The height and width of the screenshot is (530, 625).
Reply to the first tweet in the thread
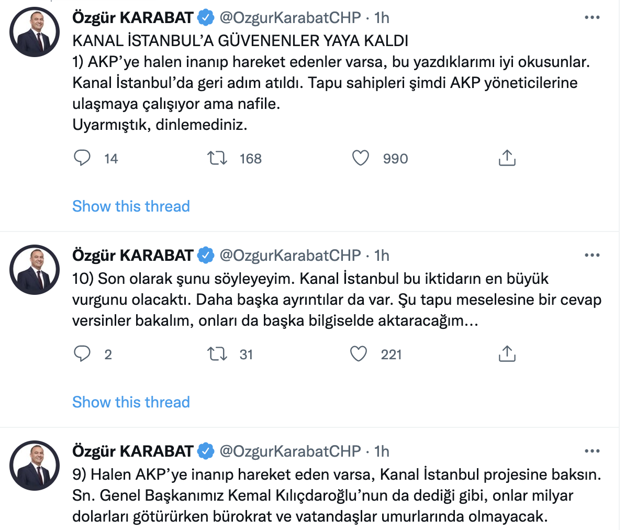[x=82, y=158]
